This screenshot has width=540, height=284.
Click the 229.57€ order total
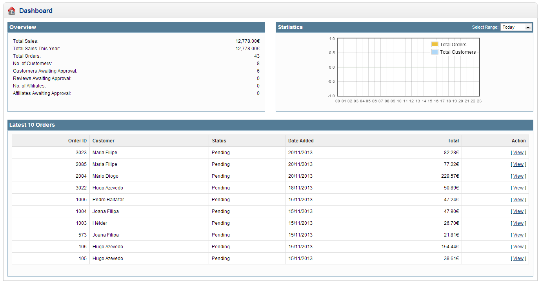coord(450,176)
